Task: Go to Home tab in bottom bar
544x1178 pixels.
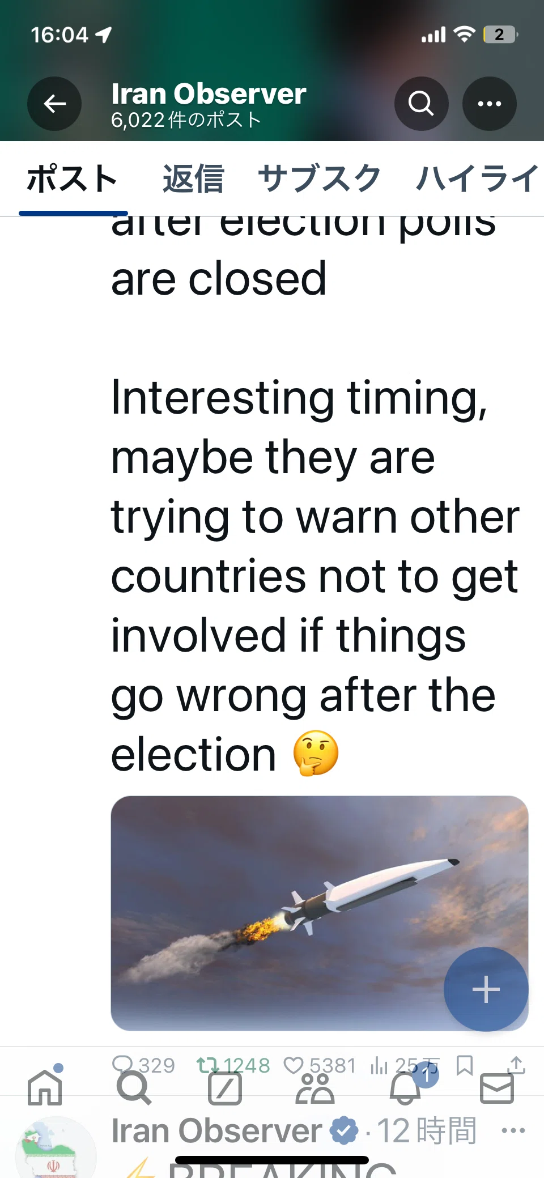Action: coord(45,1086)
